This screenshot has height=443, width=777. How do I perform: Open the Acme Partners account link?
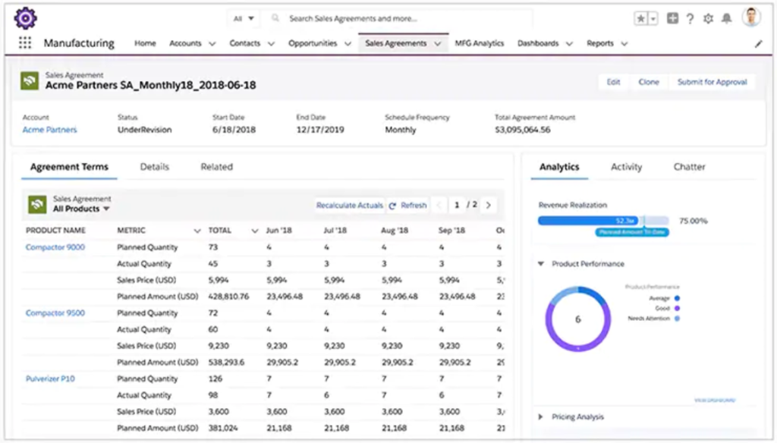tap(49, 130)
